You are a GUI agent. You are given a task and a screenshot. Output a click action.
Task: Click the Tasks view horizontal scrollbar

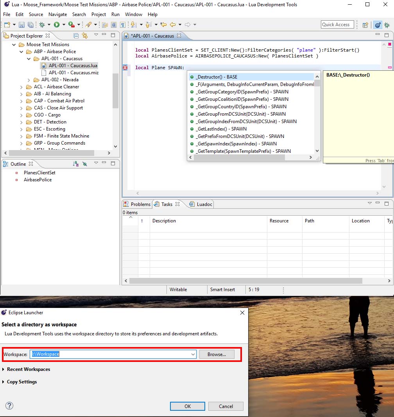(x=245, y=281)
